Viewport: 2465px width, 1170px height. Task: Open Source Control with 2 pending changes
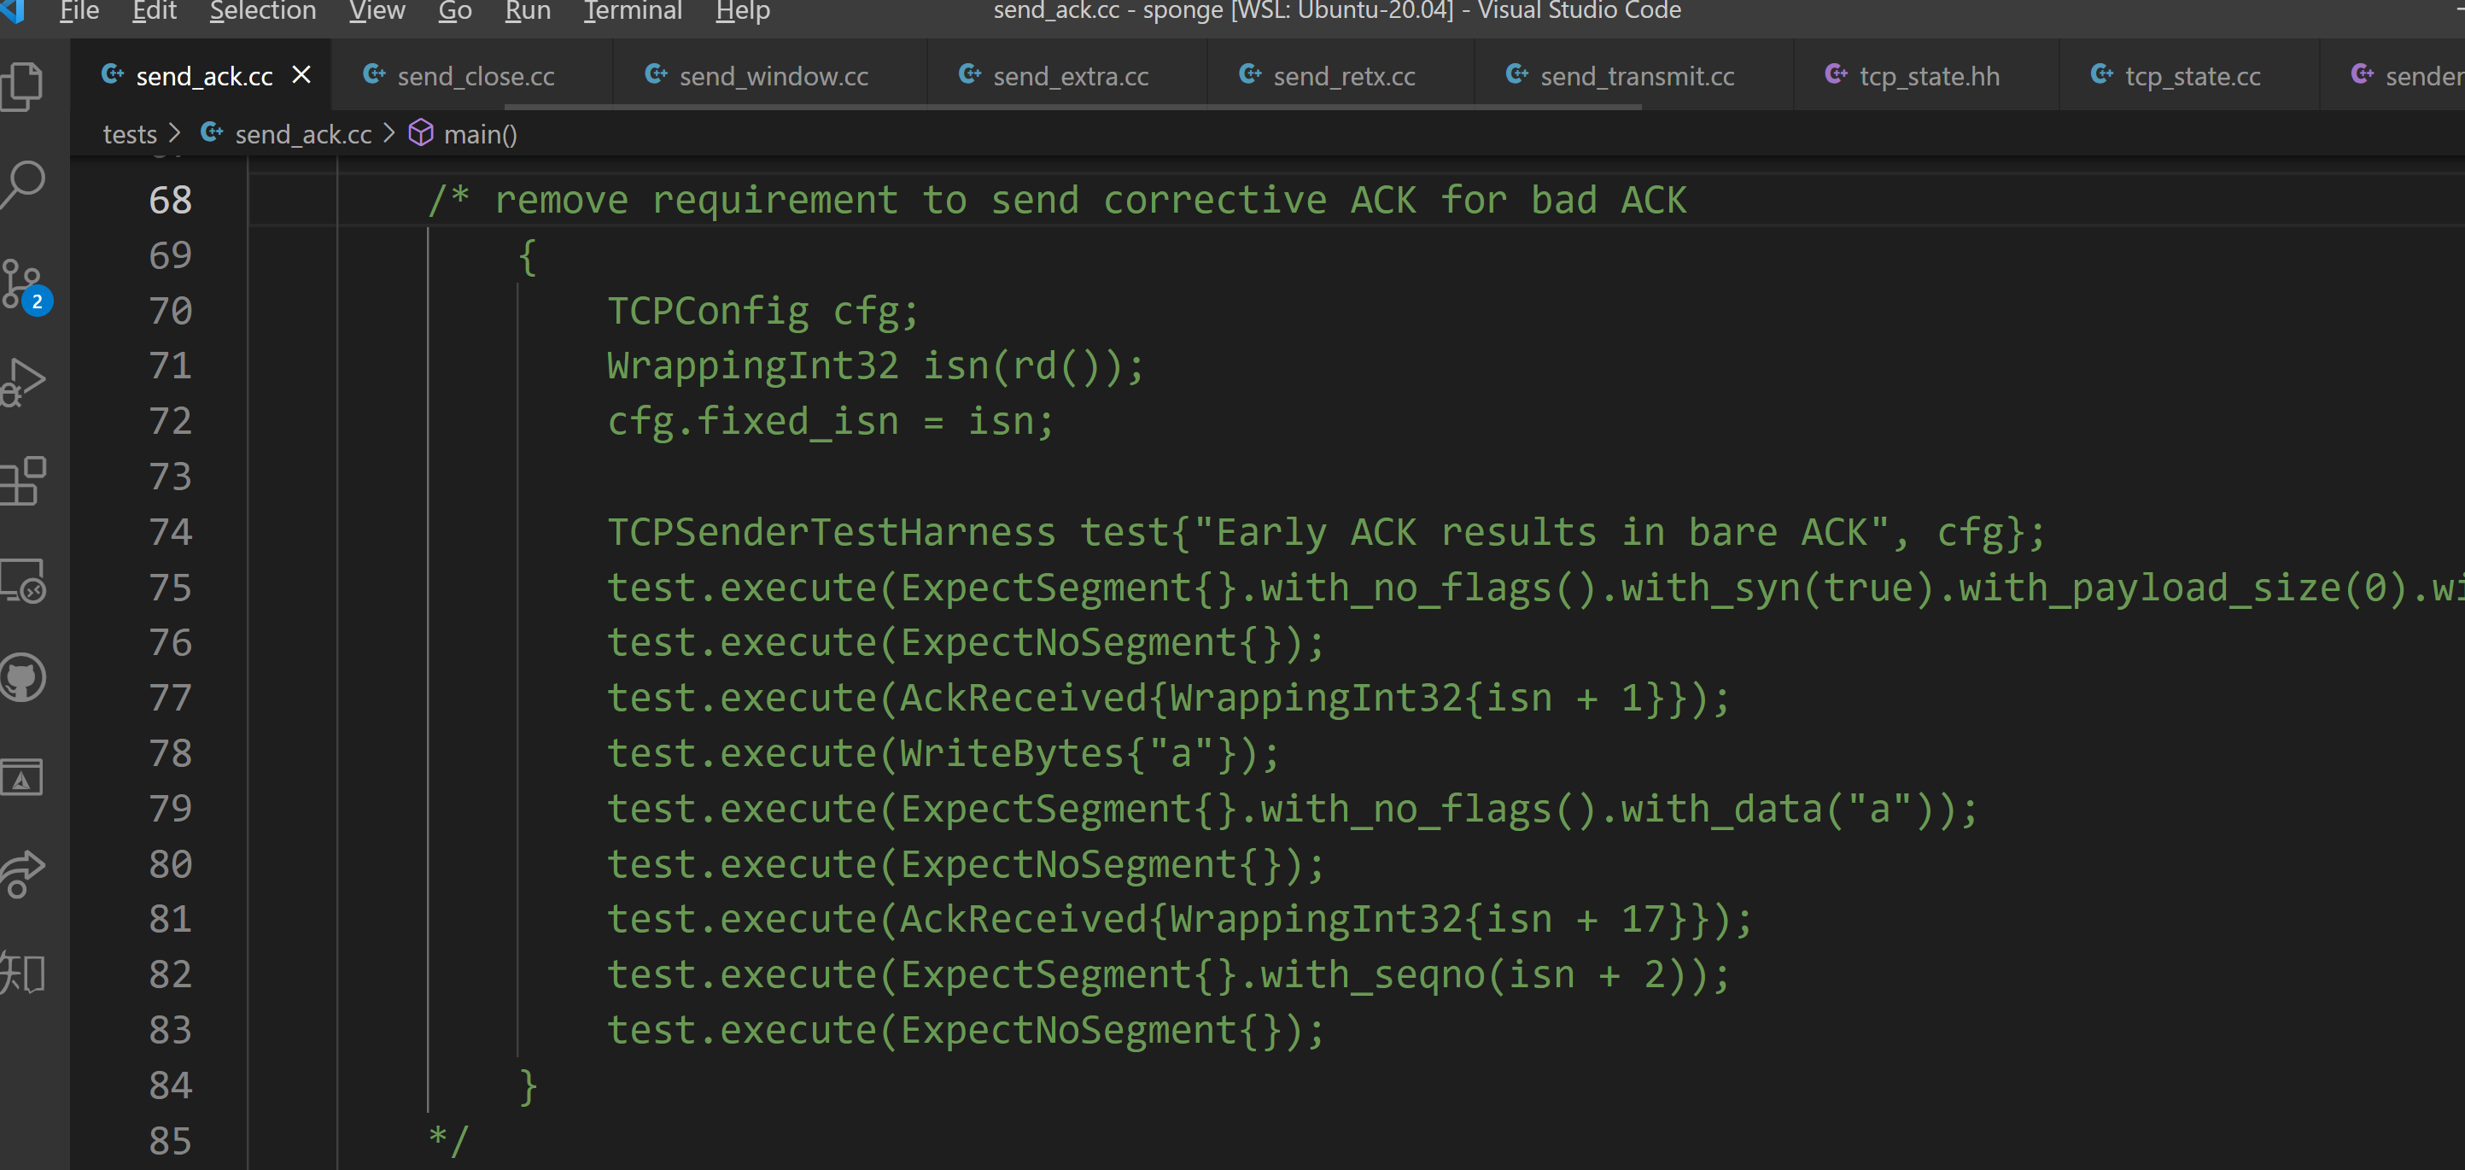point(23,284)
